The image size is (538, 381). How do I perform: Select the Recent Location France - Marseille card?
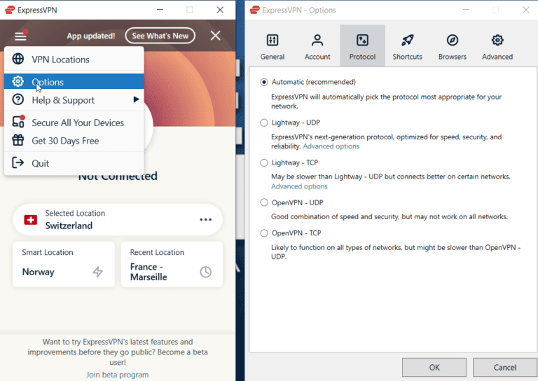[172, 264]
